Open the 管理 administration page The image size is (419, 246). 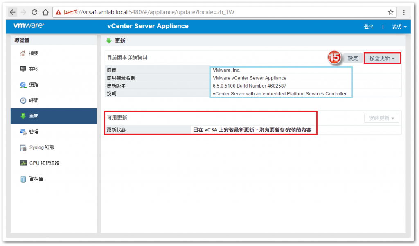click(x=34, y=132)
